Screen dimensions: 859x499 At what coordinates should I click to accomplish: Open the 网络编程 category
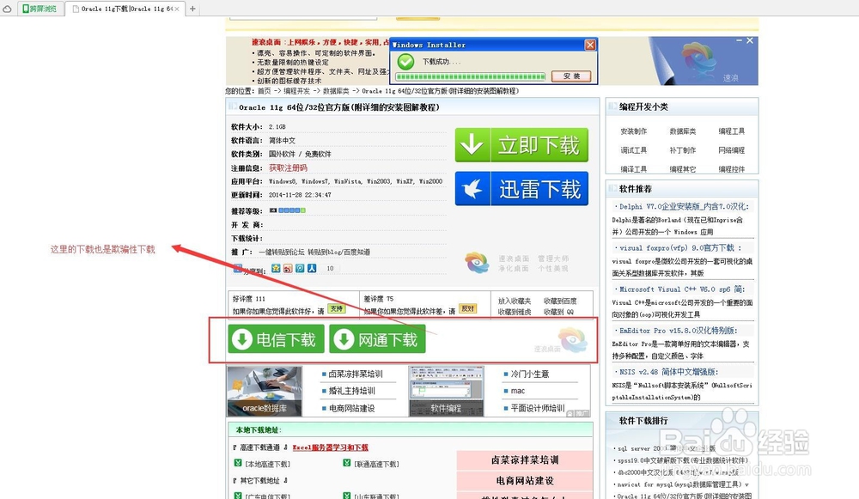(731, 150)
